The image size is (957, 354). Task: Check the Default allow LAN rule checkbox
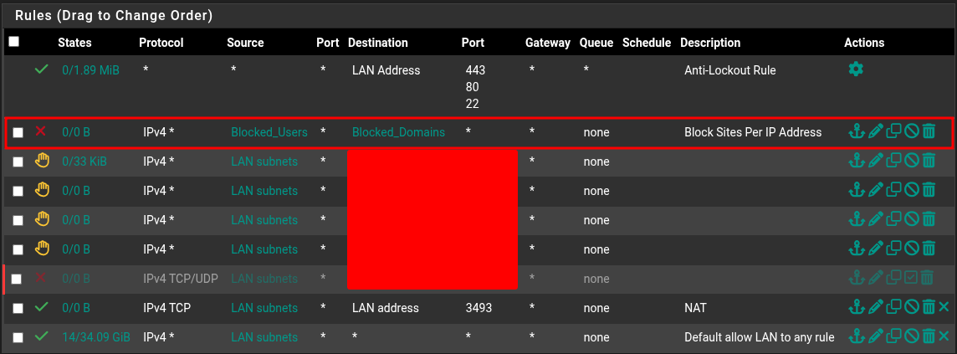tap(18, 337)
